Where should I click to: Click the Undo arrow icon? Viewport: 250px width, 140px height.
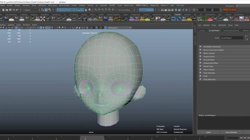point(14,10)
